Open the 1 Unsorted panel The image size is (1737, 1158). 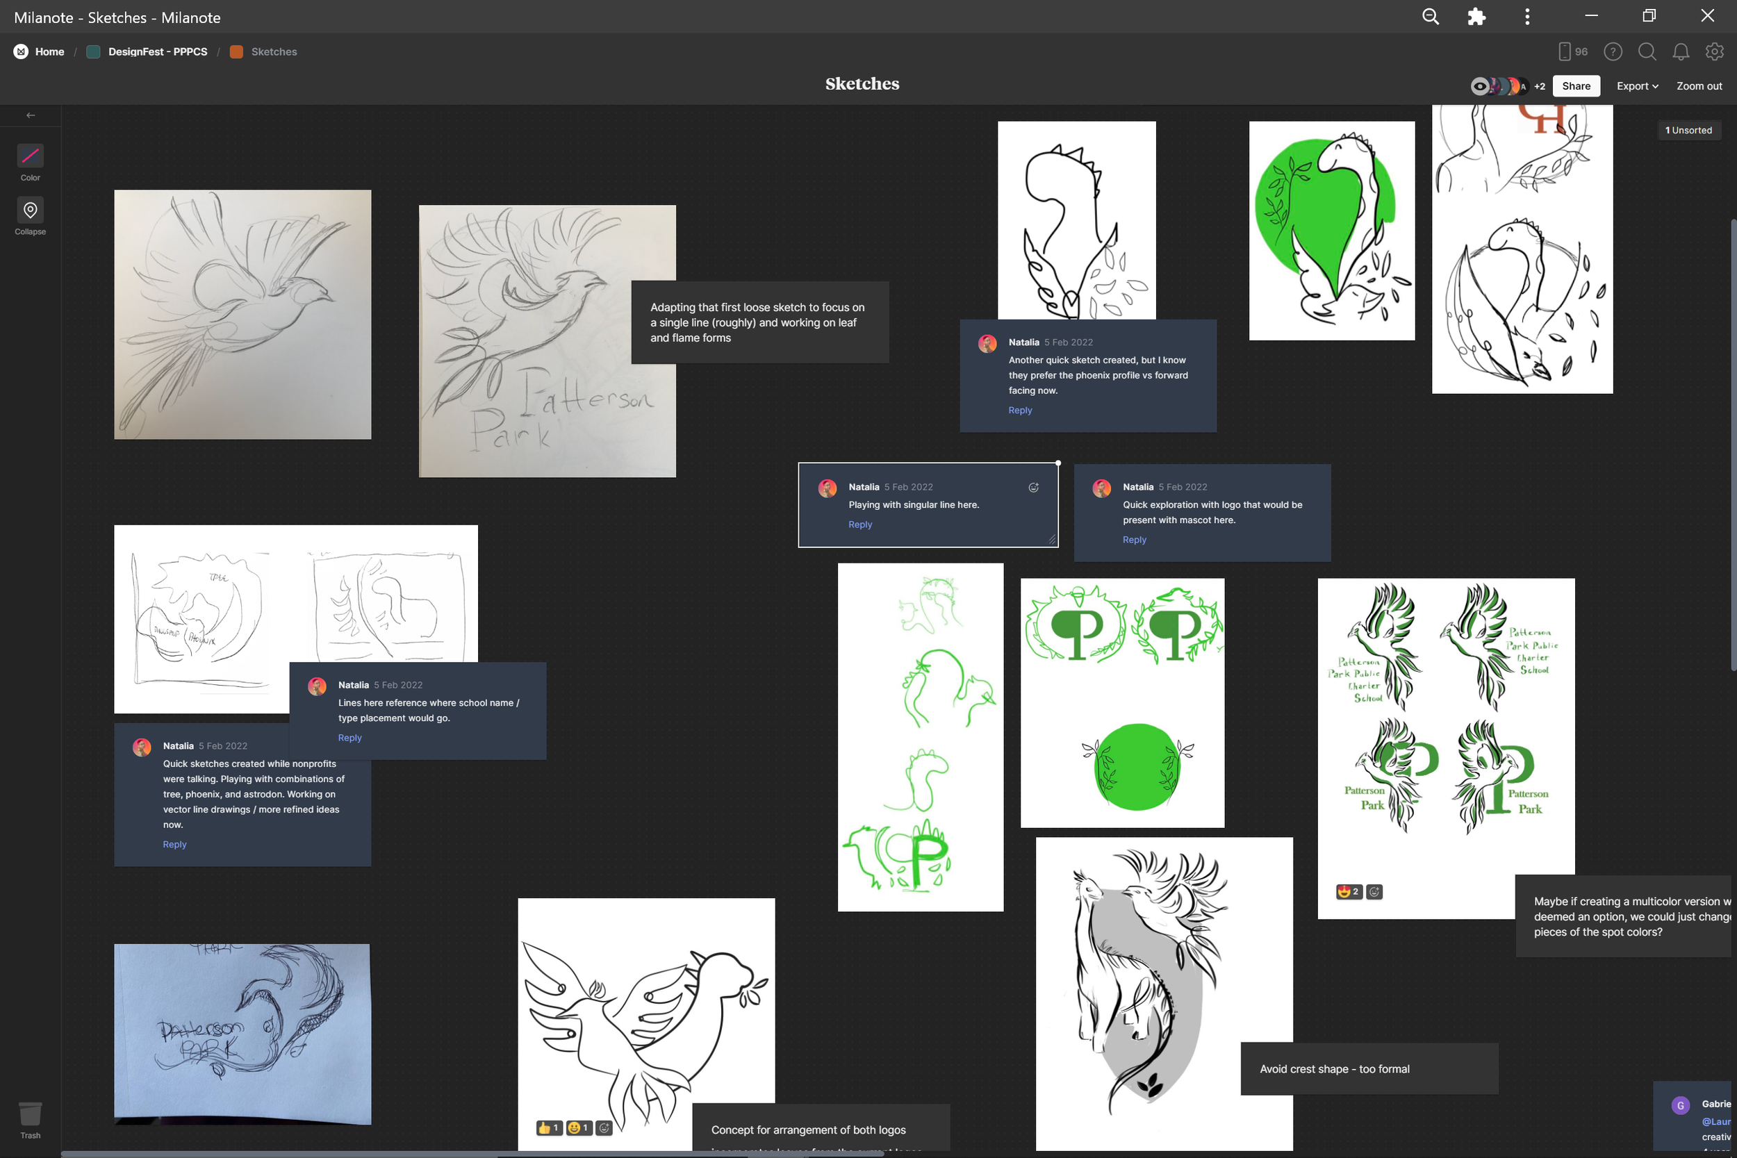[1688, 130]
